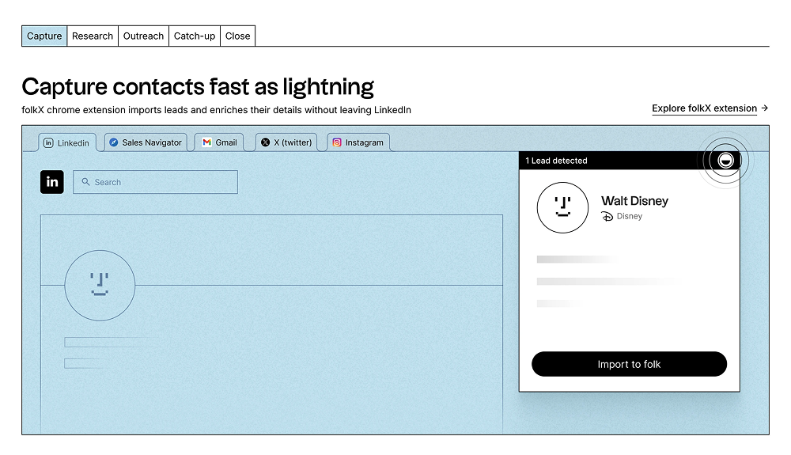
Task: Click the Sales Navigator compass icon
Action: [x=114, y=142]
